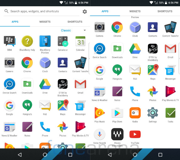The width and height of the screenshot is (180, 160).
Task: Open launcher settings gear icon
Action: [85, 12]
